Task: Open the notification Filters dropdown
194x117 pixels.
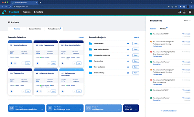Action: coord(187,21)
